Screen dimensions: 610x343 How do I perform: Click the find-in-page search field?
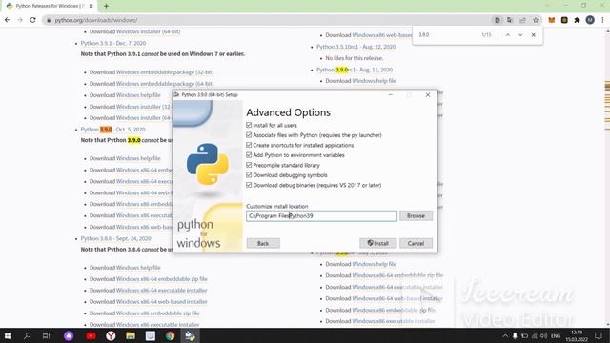tap(447, 35)
